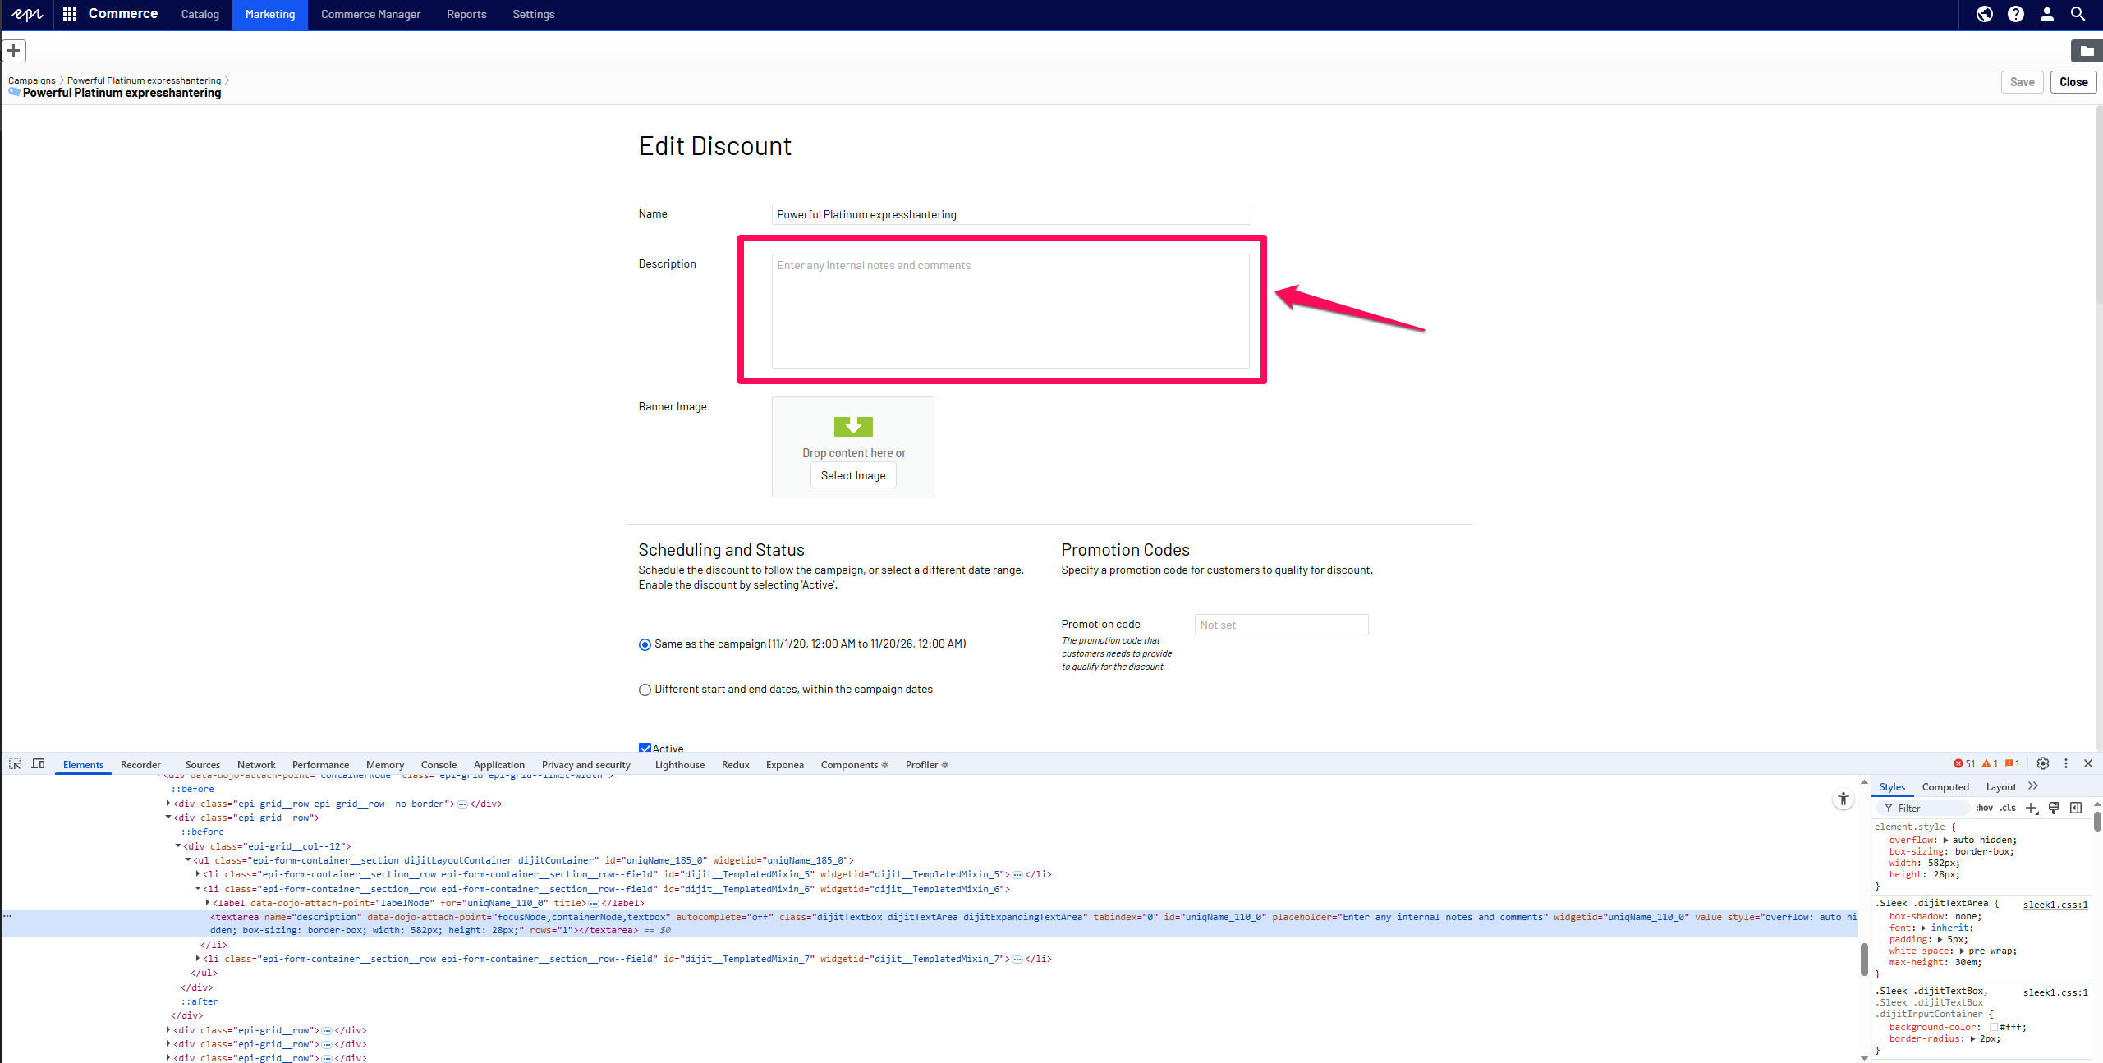The width and height of the screenshot is (2103, 1063).
Task: Click the globe icon in header
Action: 1984,14
